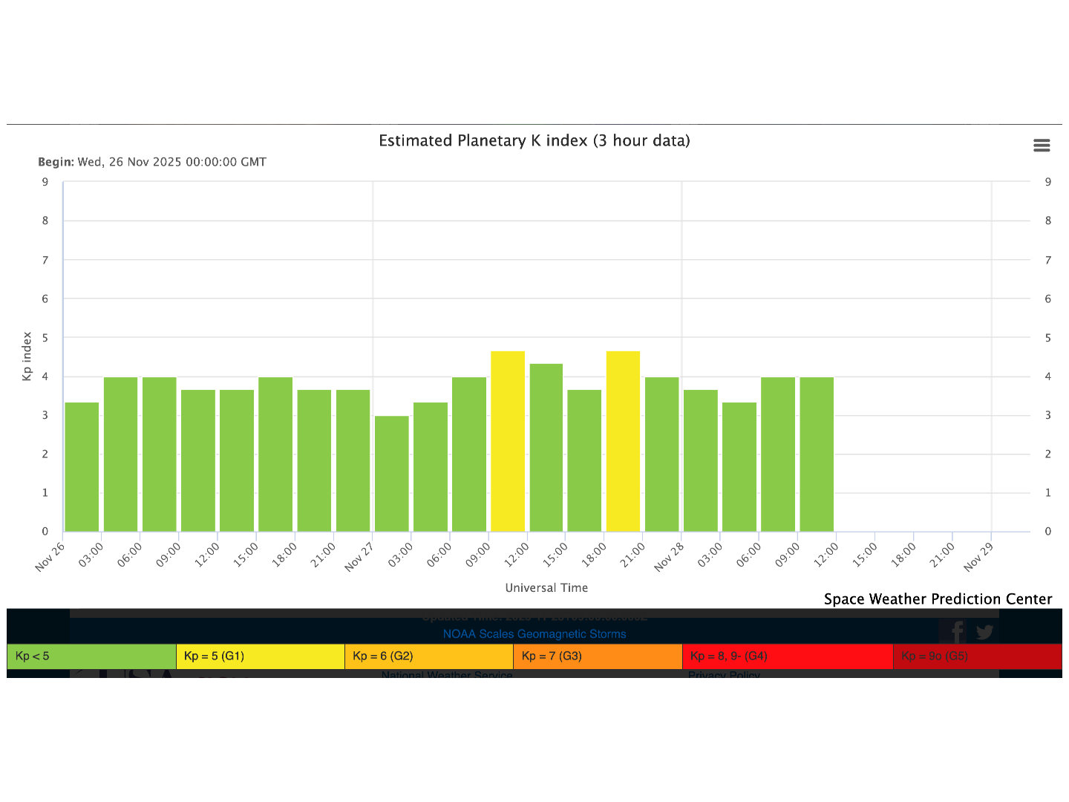This screenshot has width=1069, height=802.
Task: Select the red Kp = 8, 9- (G4) swatch
Action: (x=787, y=656)
